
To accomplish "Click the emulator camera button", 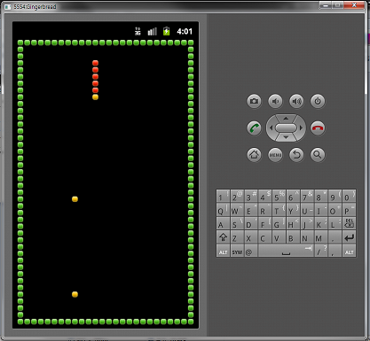I will [x=254, y=101].
